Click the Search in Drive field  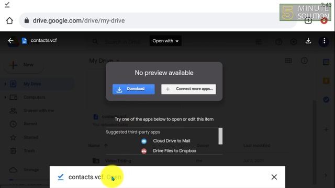tap(122, 42)
